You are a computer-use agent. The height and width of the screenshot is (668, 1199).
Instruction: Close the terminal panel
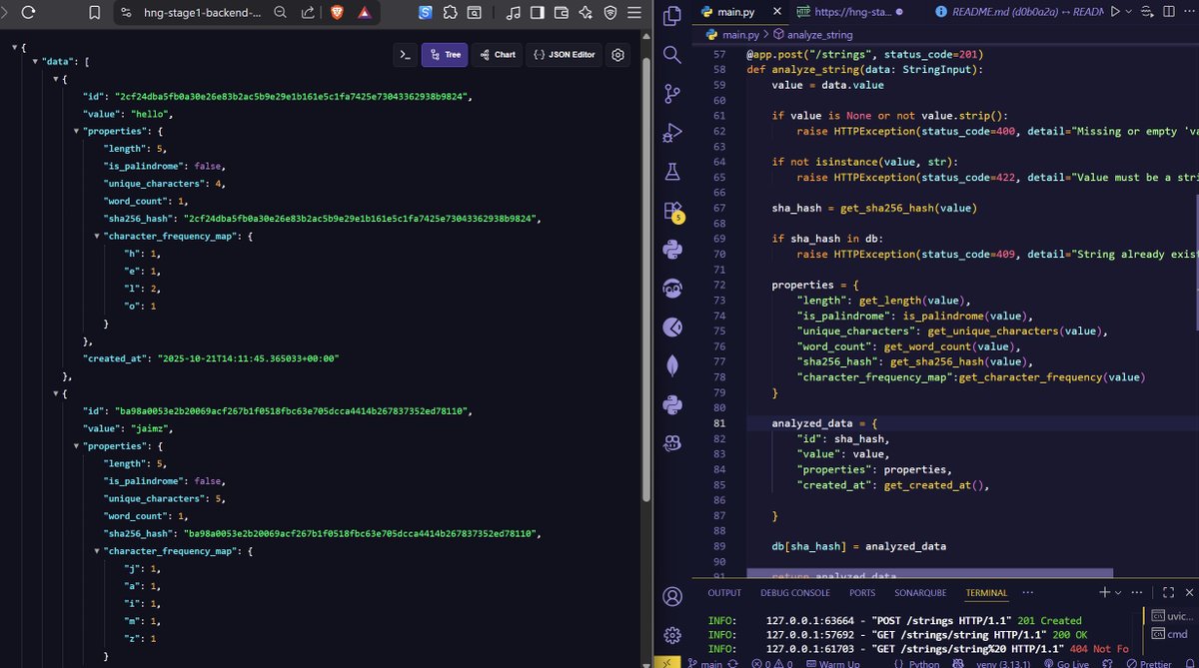pyautogui.click(x=1188, y=592)
